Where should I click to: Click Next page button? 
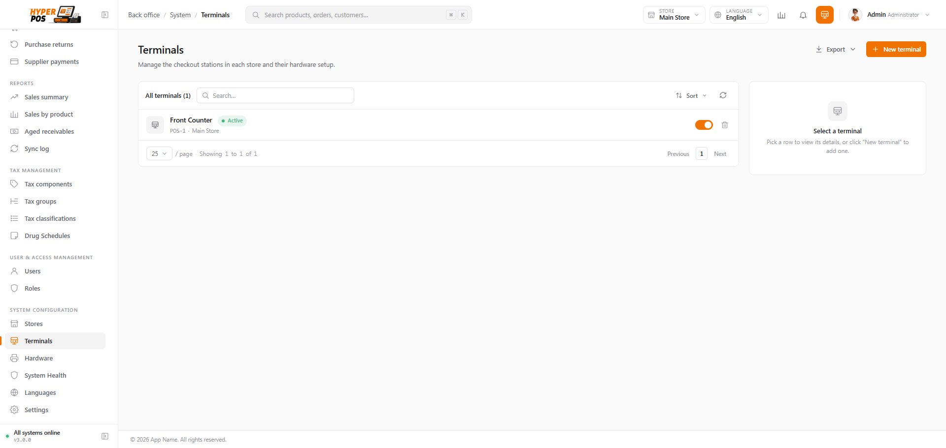point(720,153)
